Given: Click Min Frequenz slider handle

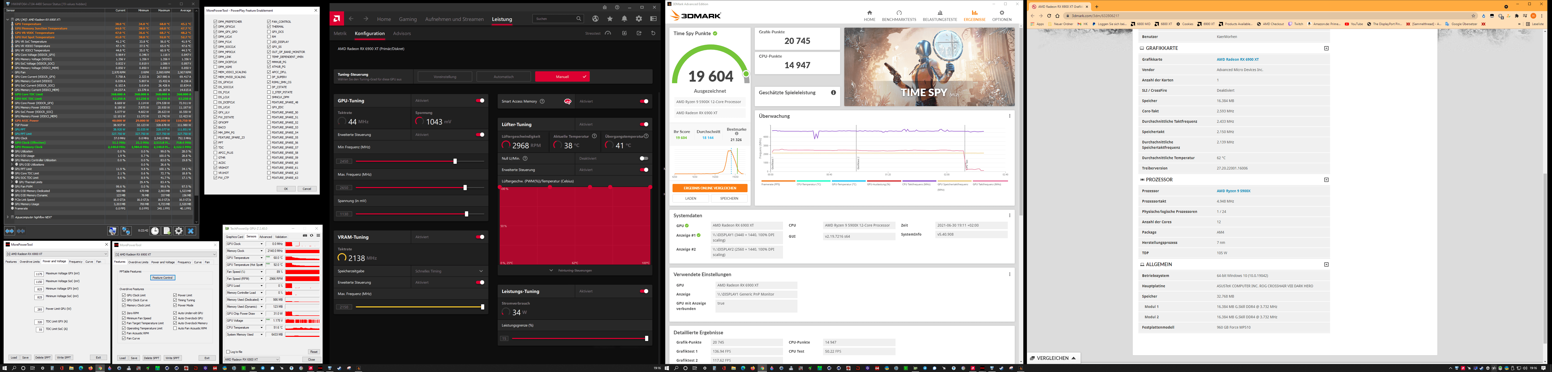Looking at the screenshot, I should point(455,161).
